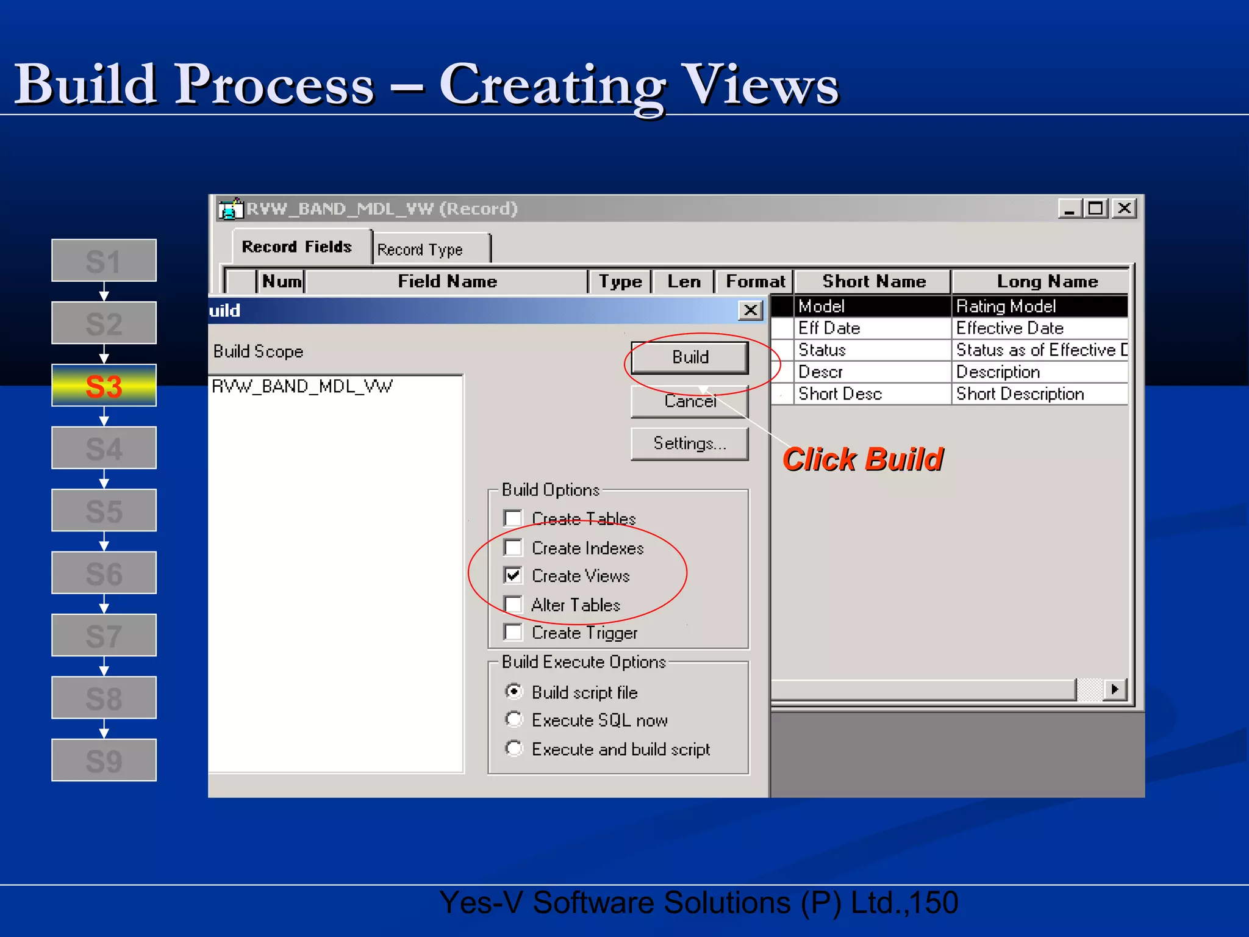The width and height of the screenshot is (1249, 937).
Task: Select RVW_BAND_MDL_VW in the Build Scope list
Action: click(x=302, y=386)
